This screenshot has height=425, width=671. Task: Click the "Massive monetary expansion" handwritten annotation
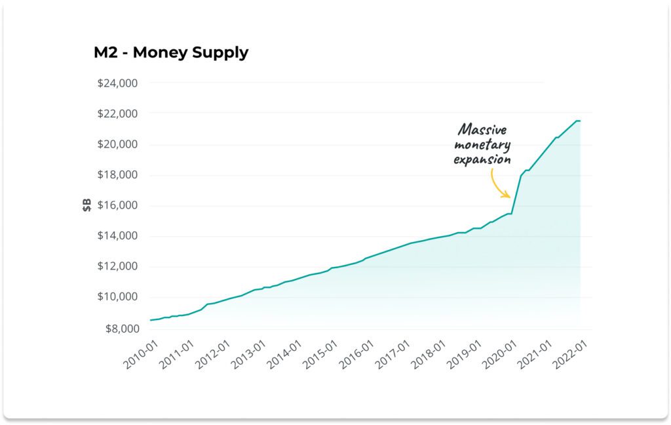[484, 144]
